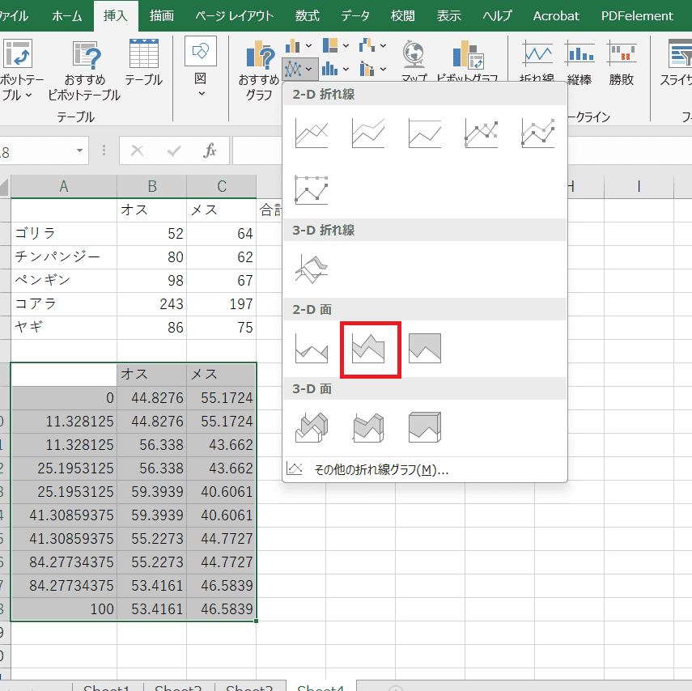Image resolution: width=692 pixels, height=691 pixels.
Task: Insert a table with テーブル icon
Action: (144, 62)
